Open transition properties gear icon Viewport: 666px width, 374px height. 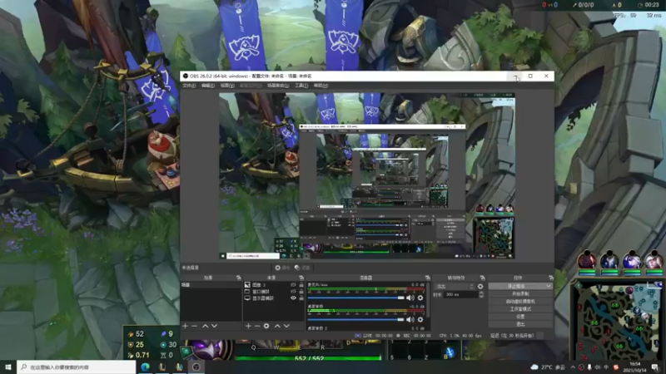click(480, 287)
